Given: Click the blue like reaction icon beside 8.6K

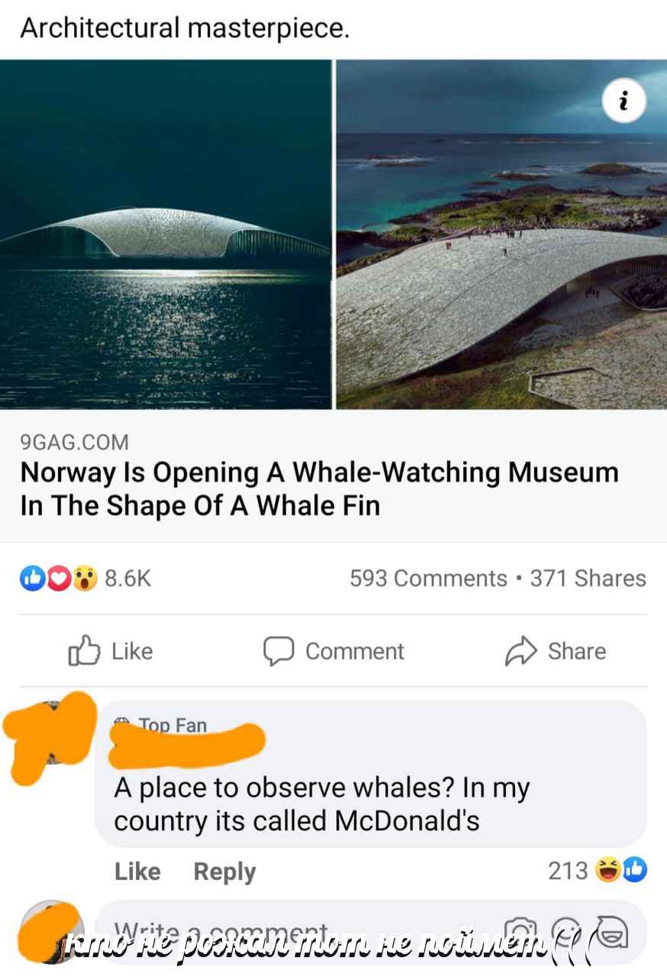Looking at the screenshot, I should [31, 579].
